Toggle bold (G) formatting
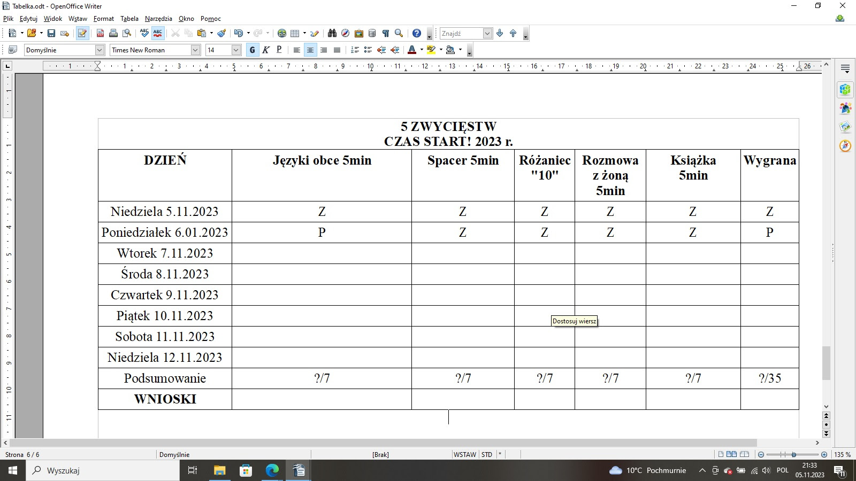Screen dimensions: 856x481 click(253, 50)
